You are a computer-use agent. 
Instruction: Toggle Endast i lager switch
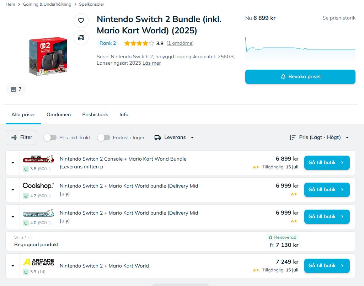103,137
